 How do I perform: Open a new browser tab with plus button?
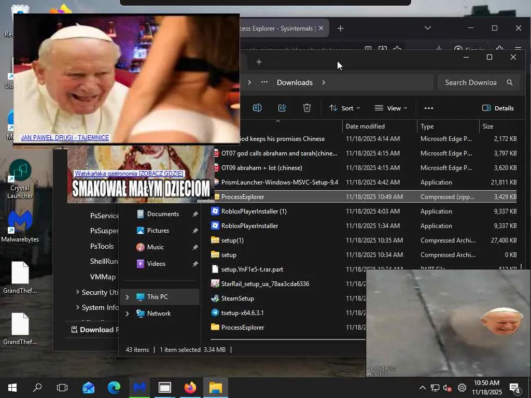click(x=341, y=29)
